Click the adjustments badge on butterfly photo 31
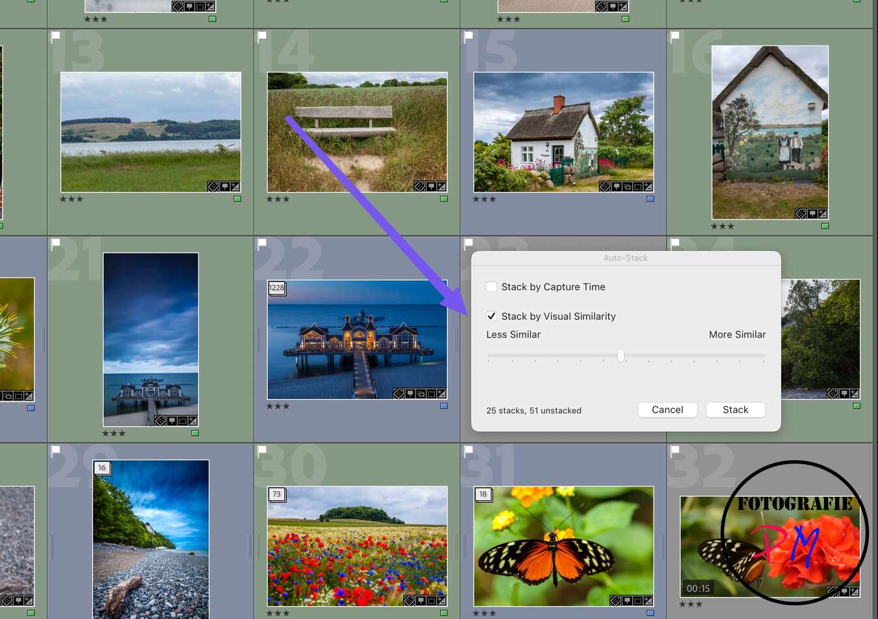Image resolution: width=878 pixels, height=619 pixels. pyautogui.click(x=648, y=600)
